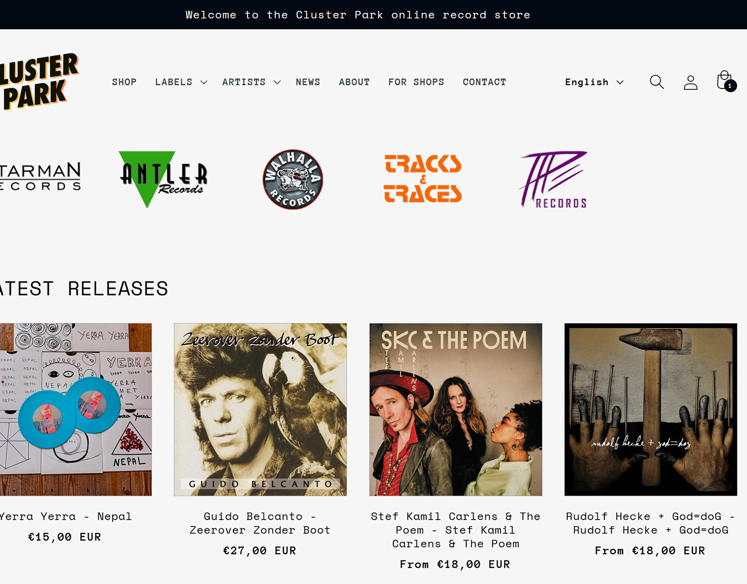Viewport: 747px width, 584px height.
Task: Open the For Shops page
Action: pos(416,82)
